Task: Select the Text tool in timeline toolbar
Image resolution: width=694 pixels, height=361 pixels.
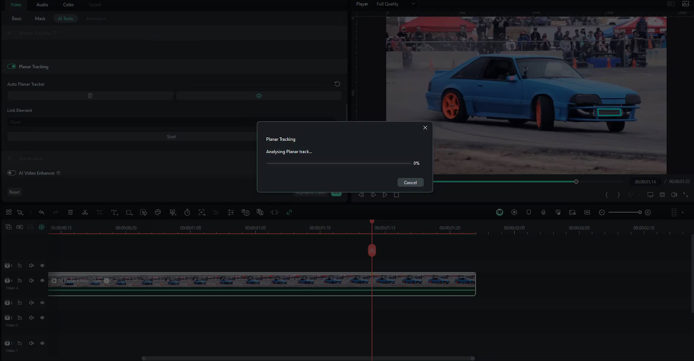Action: click(x=115, y=213)
